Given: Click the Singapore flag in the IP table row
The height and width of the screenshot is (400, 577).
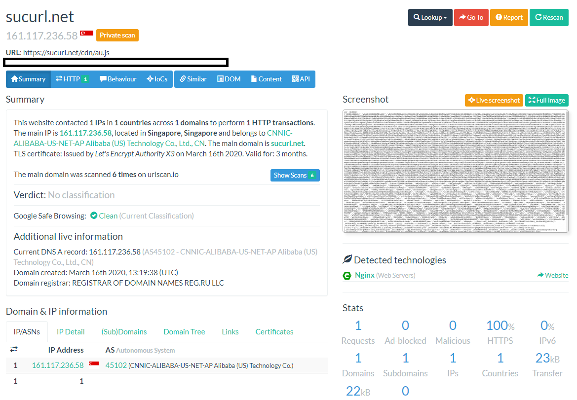Looking at the screenshot, I should (x=94, y=364).
